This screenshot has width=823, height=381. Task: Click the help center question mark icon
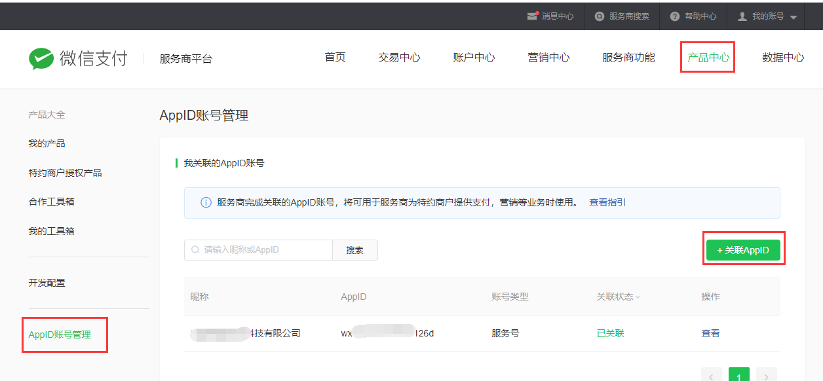point(675,16)
